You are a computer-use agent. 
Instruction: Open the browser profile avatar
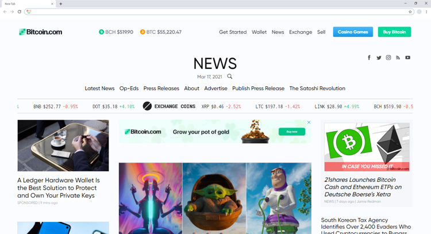pos(419,11)
